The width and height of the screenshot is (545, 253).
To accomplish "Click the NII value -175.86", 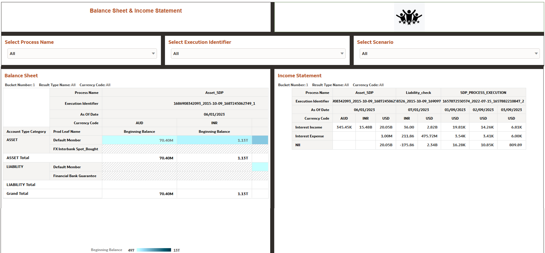I will click(407, 145).
